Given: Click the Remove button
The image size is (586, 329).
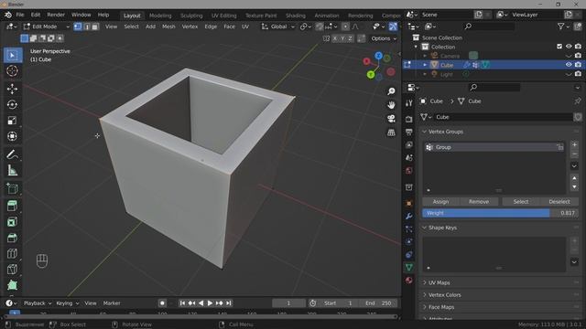Looking at the screenshot, I should tap(479, 201).
